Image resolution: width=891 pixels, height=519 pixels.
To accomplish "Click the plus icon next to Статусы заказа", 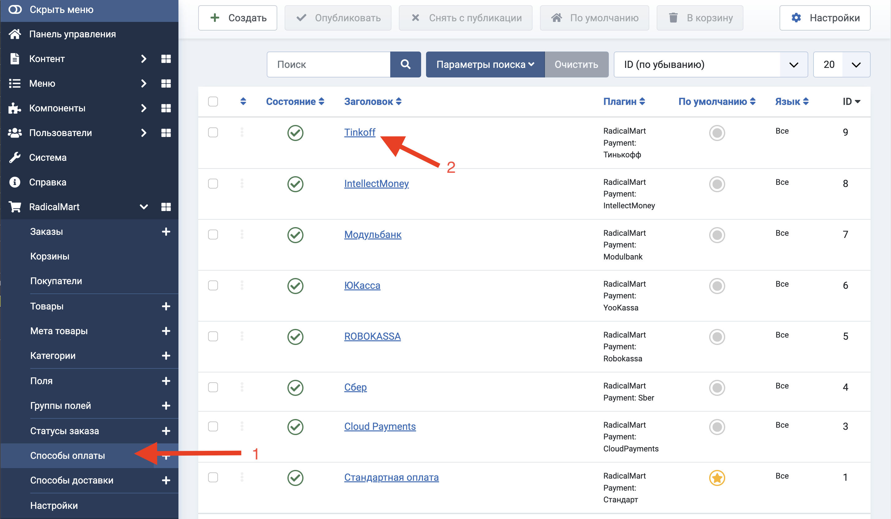I will tap(166, 431).
